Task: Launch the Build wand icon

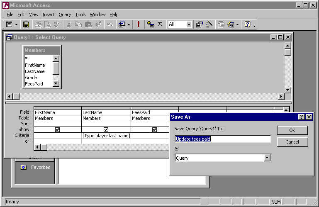Action: coord(209,24)
